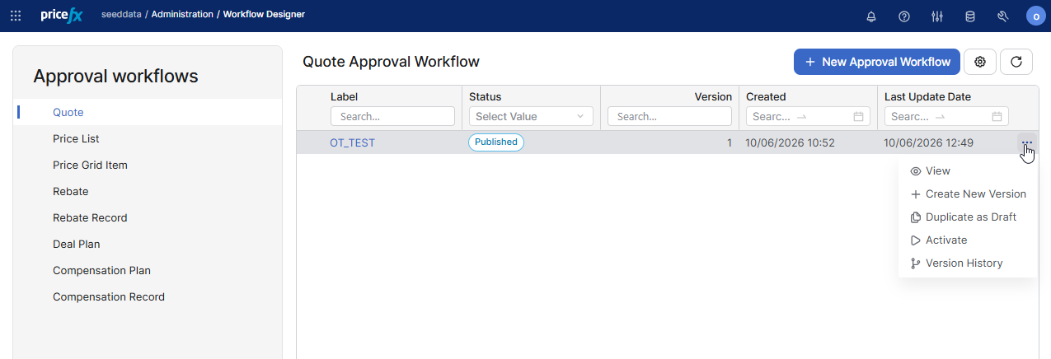Open the user avatar menu
This screenshot has width=1051, height=359.
tap(1036, 16)
